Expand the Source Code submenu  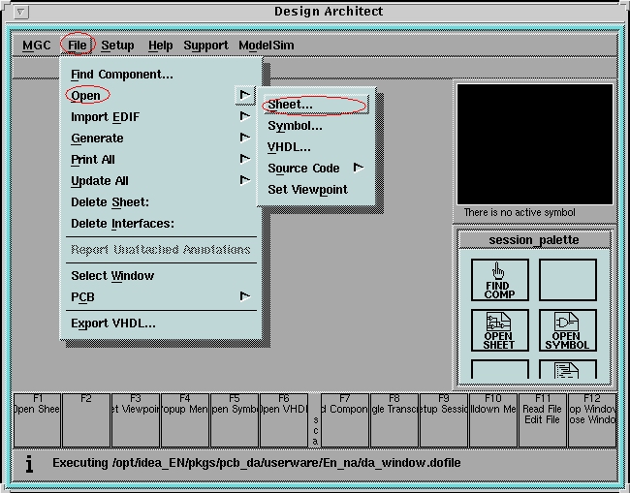(x=358, y=168)
